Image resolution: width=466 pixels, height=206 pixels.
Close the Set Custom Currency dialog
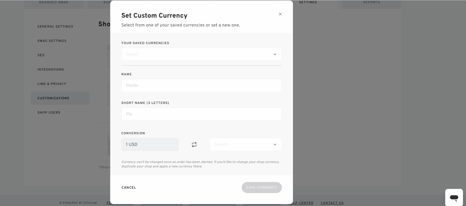click(280, 14)
